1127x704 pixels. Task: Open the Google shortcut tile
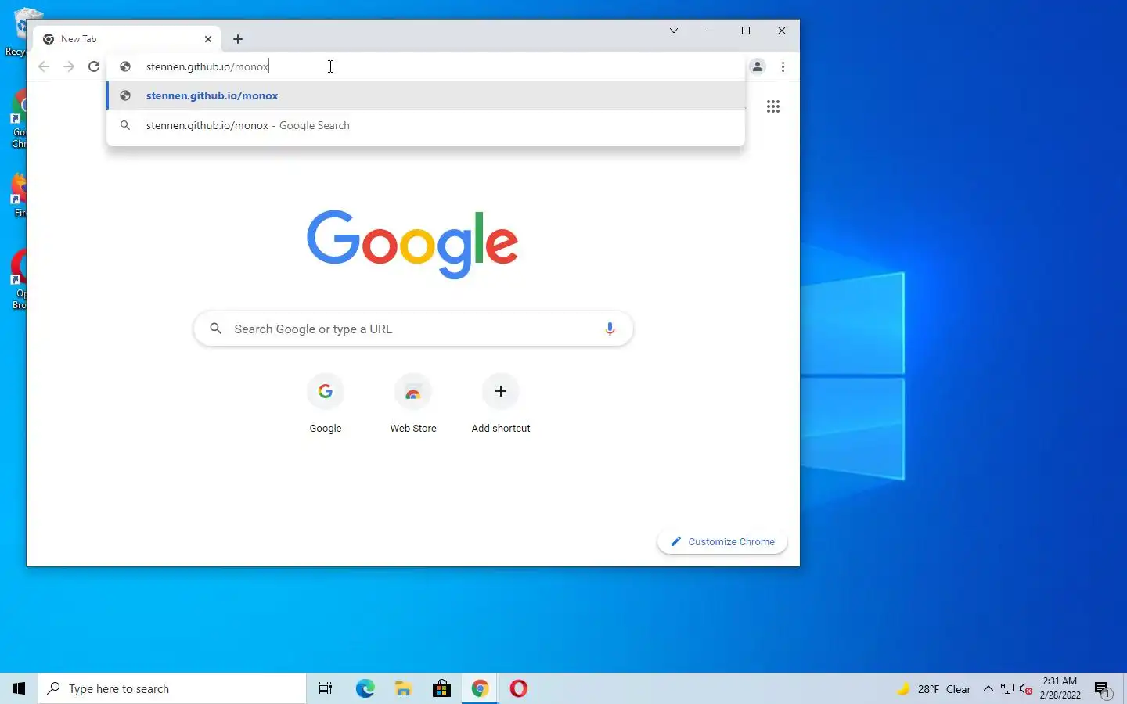point(326,405)
